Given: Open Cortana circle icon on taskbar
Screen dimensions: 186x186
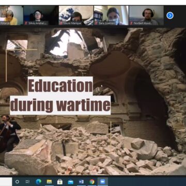Looking at the screenshot, I should [17, 182].
